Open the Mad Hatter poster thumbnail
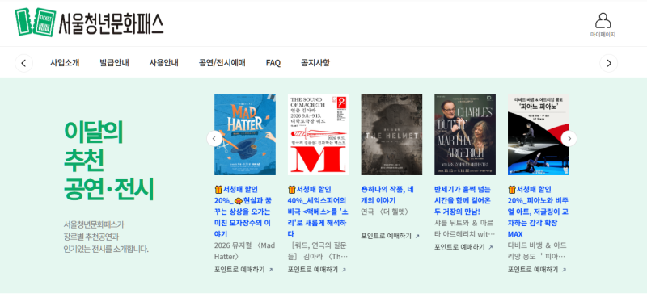This screenshot has height=302, width=647. 245,134
